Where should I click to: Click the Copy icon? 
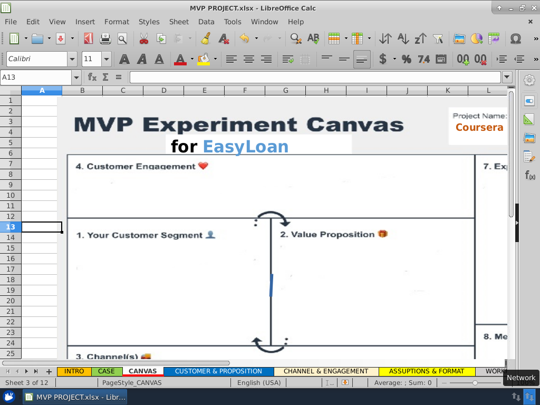click(x=161, y=38)
